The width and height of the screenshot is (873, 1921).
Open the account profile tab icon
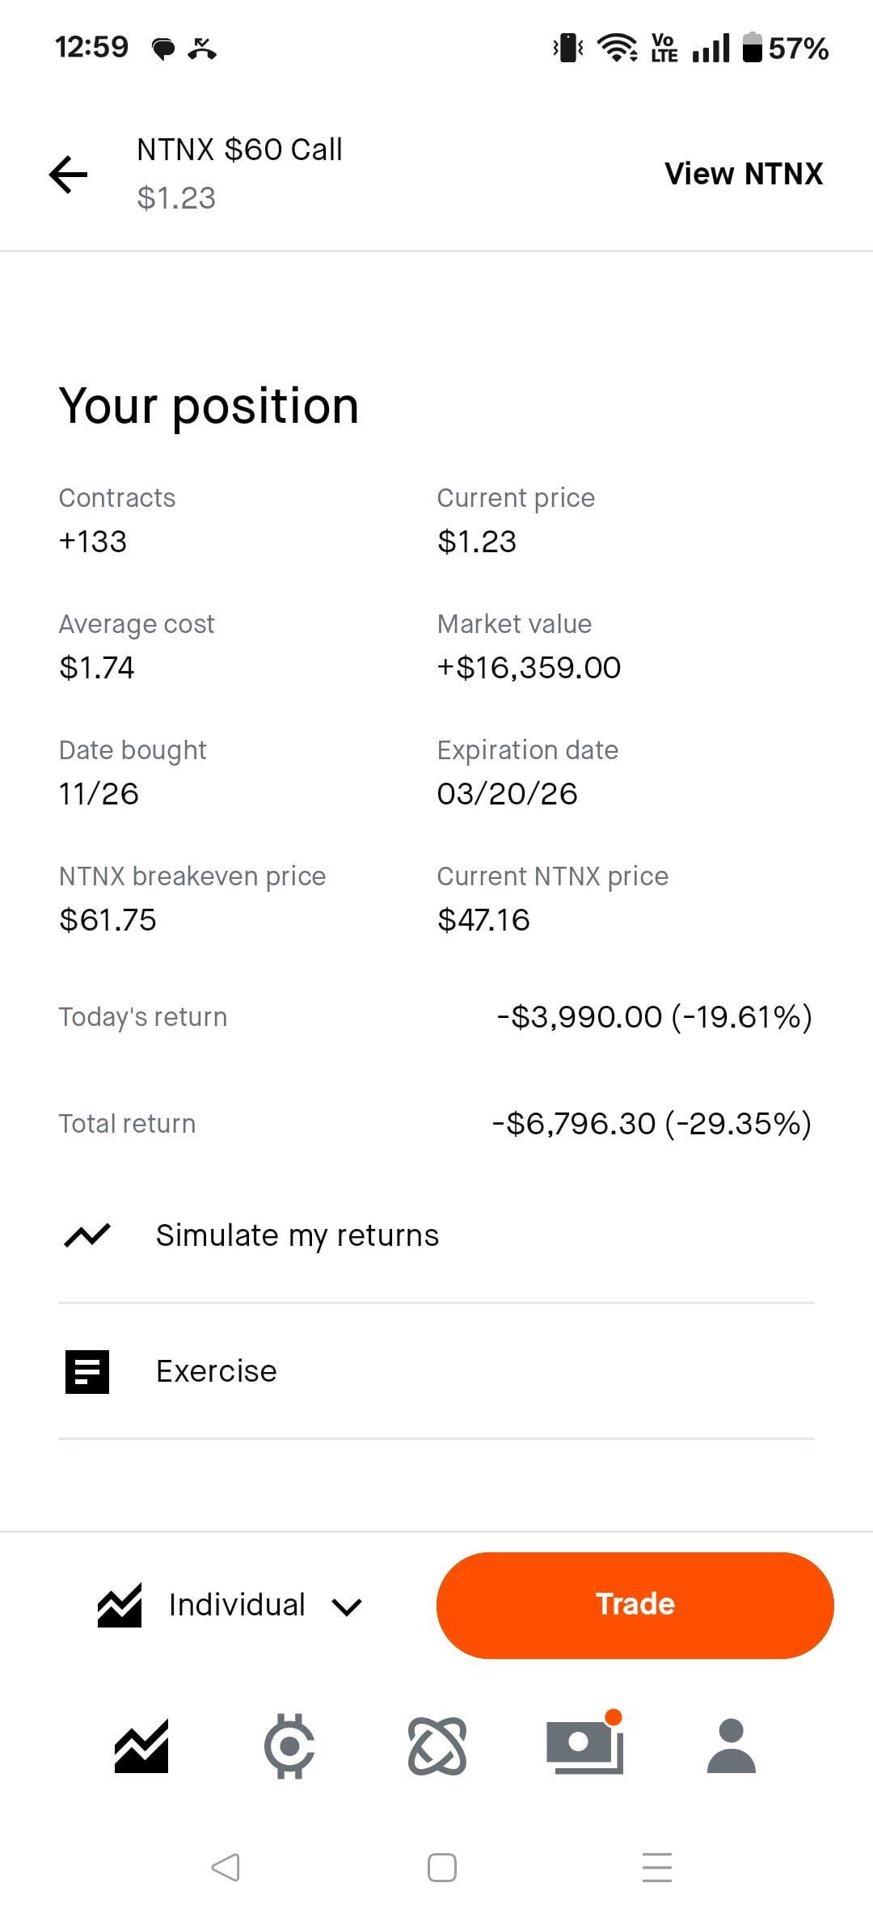coord(731,1746)
